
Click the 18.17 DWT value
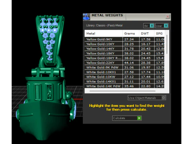(146, 44)
